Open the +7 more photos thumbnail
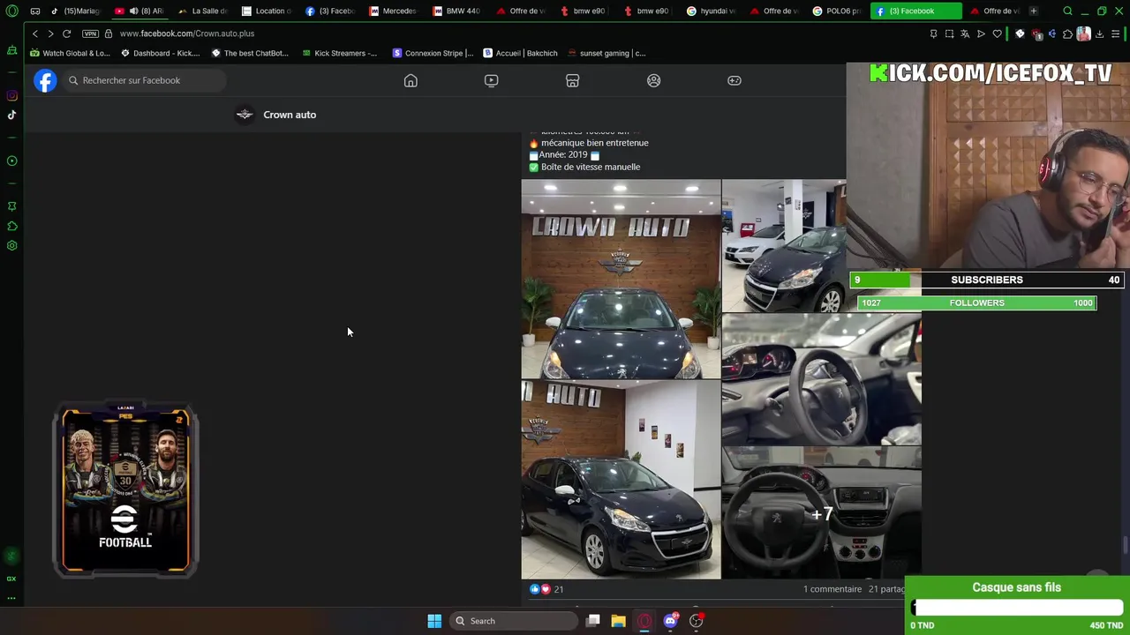Screen dimensions: 1130x635 [822, 513]
